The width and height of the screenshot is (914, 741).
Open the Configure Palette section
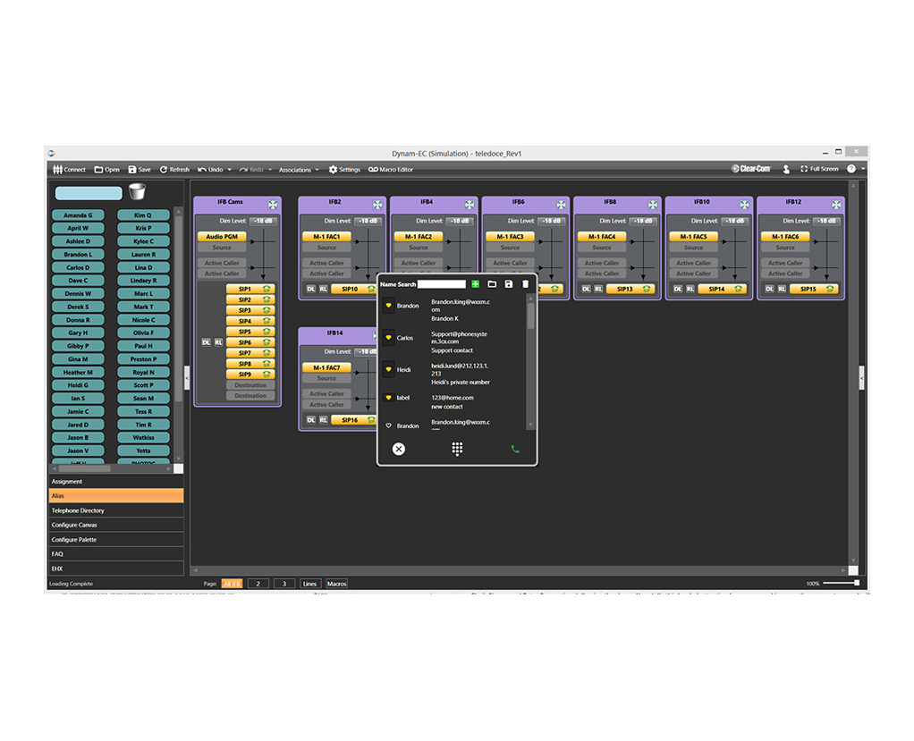[x=116, y=540]
